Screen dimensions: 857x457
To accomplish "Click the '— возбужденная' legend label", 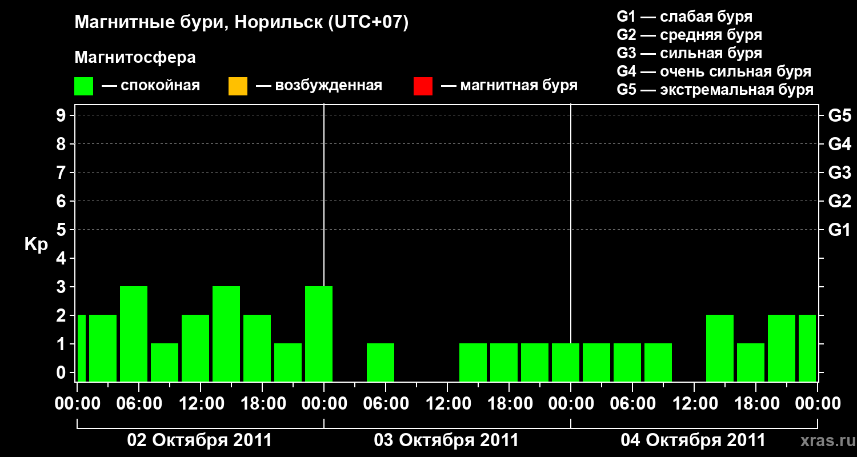I will (x=319, y=86).
